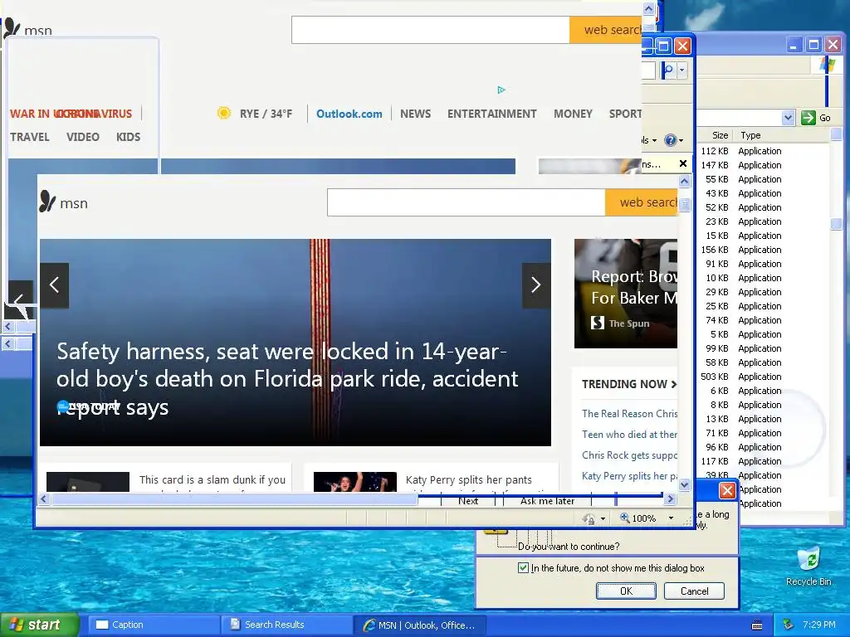This screenshot has height=637, width=850.
Task: Open the security icon's dropdown arrow in the status bar
Action: pos(603,519)
